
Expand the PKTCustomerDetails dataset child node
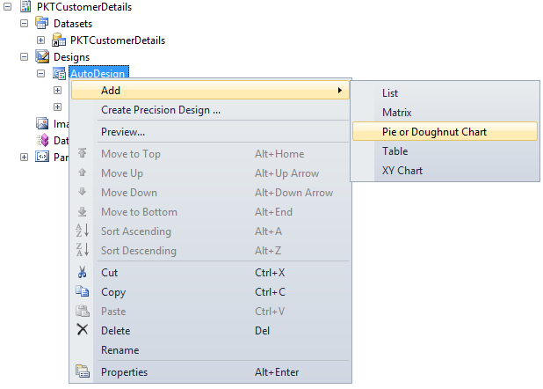[41, 40]
